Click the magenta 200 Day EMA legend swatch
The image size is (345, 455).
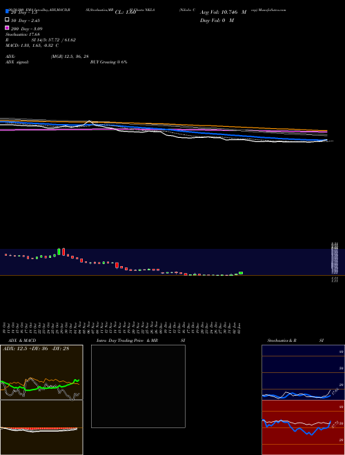coord(7,28)
